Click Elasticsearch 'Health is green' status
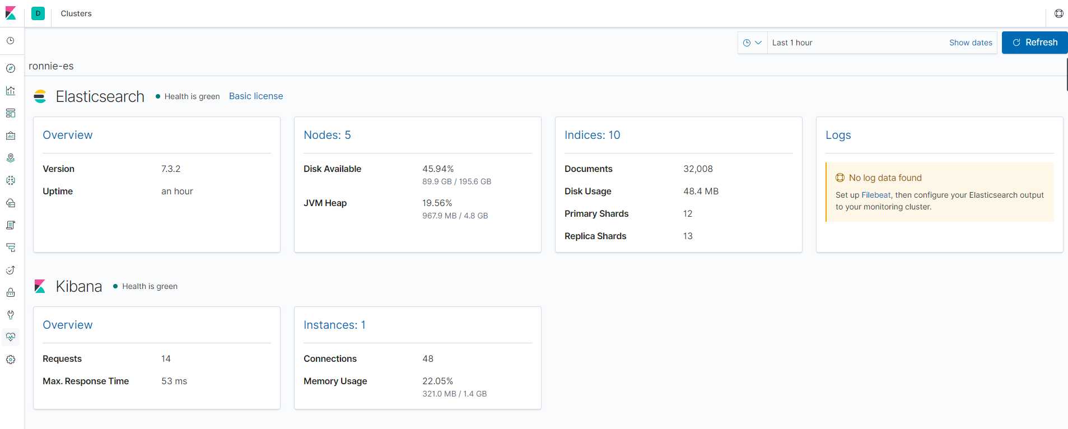The height and width of the screenshot is (429, 1068). point(188,96)
